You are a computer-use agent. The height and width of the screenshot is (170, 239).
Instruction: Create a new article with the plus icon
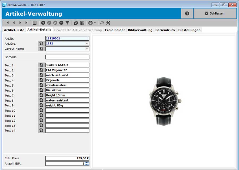coord(43,23)
